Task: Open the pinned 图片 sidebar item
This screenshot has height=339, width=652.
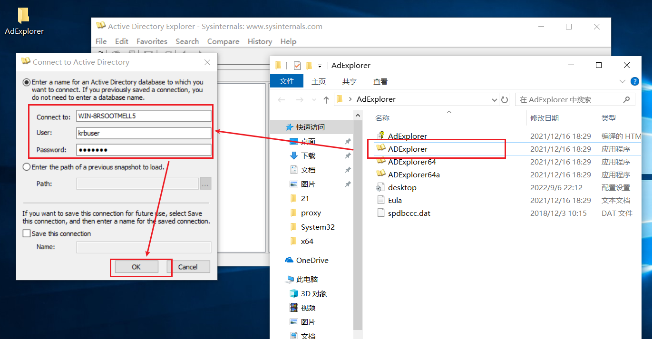Action: (x=302, y=184)
